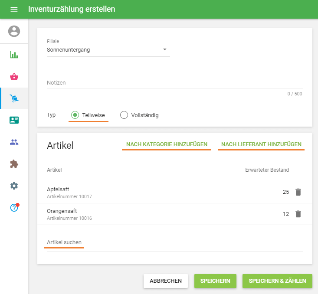The width and height of the screenshot is (318, 294).
Task: Click into the Notizen text field
Action: coord(174,82)
